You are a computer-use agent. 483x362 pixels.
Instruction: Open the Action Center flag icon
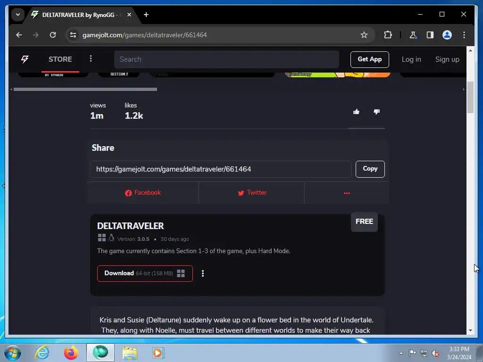point(412,353)
